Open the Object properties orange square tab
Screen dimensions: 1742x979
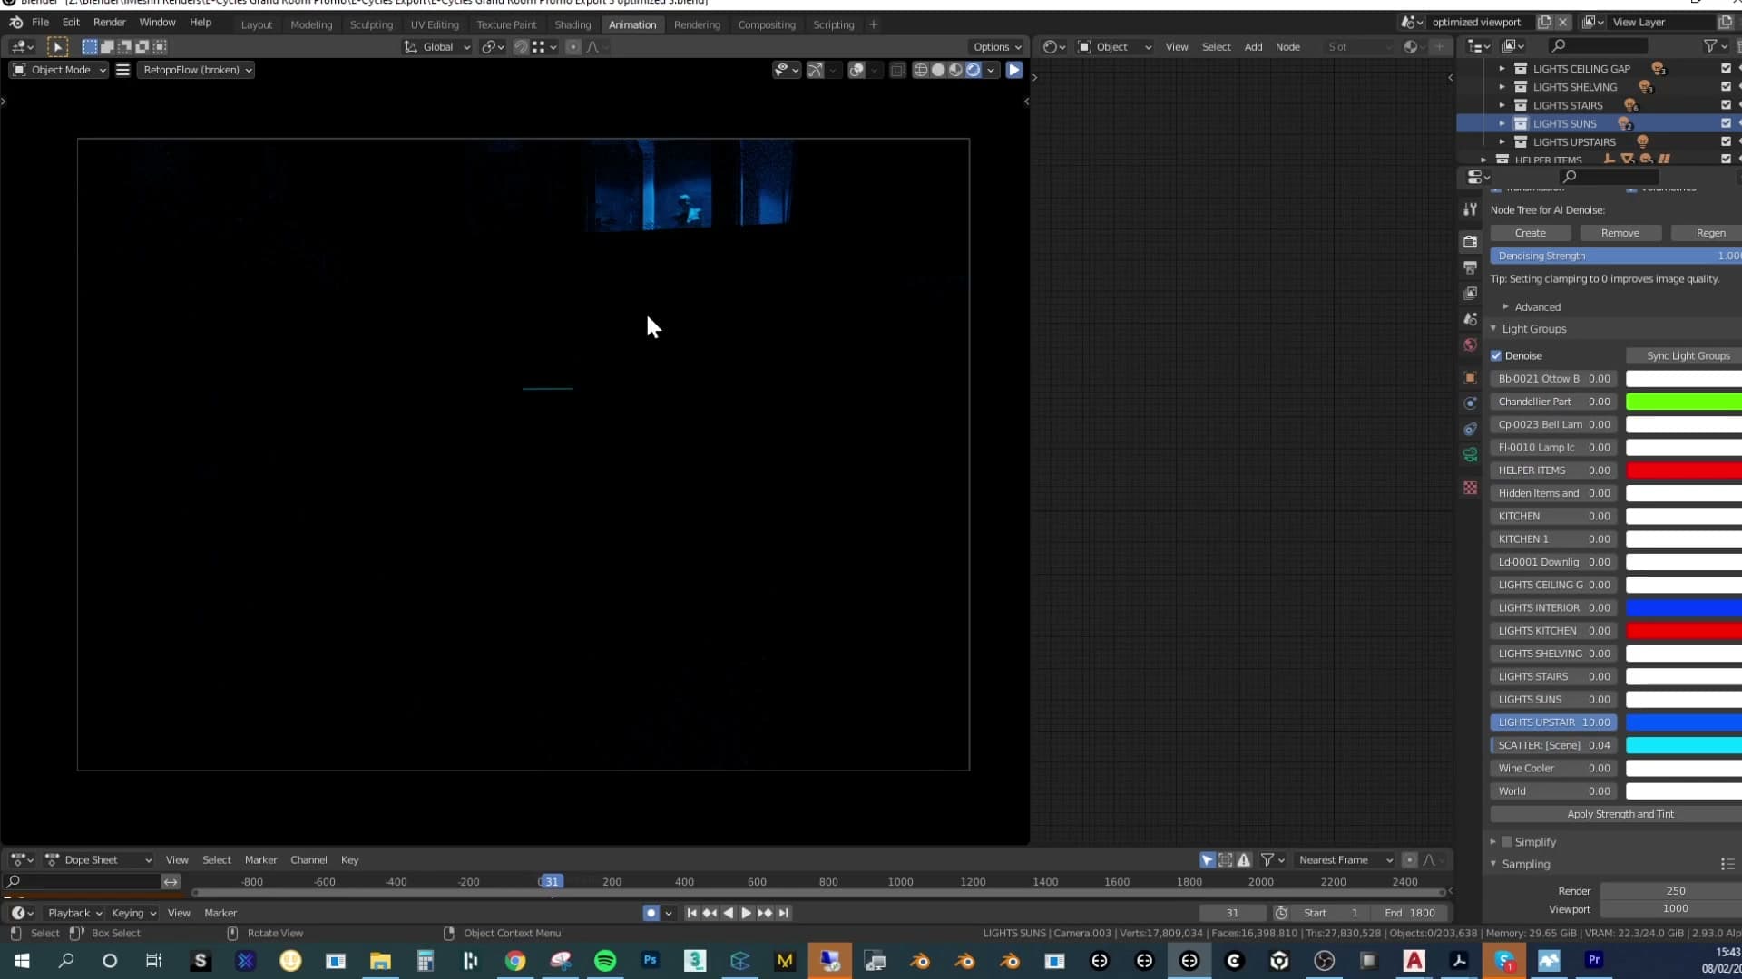click(1470, 378)
